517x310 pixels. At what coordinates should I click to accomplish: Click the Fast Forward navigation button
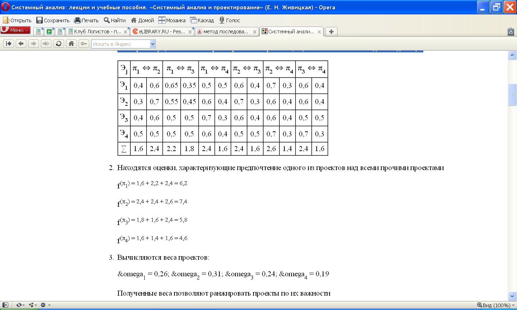[46, 44]
